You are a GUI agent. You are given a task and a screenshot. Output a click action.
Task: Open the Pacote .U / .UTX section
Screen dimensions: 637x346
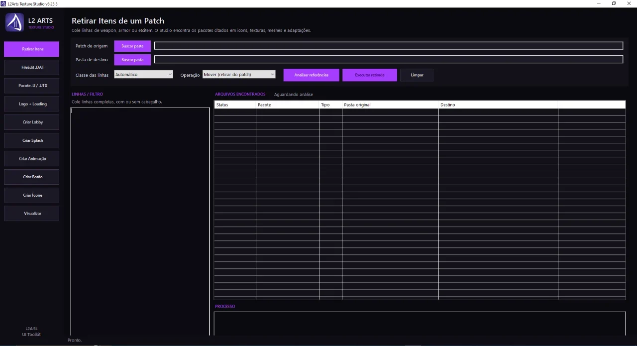(x=32, y=86)
